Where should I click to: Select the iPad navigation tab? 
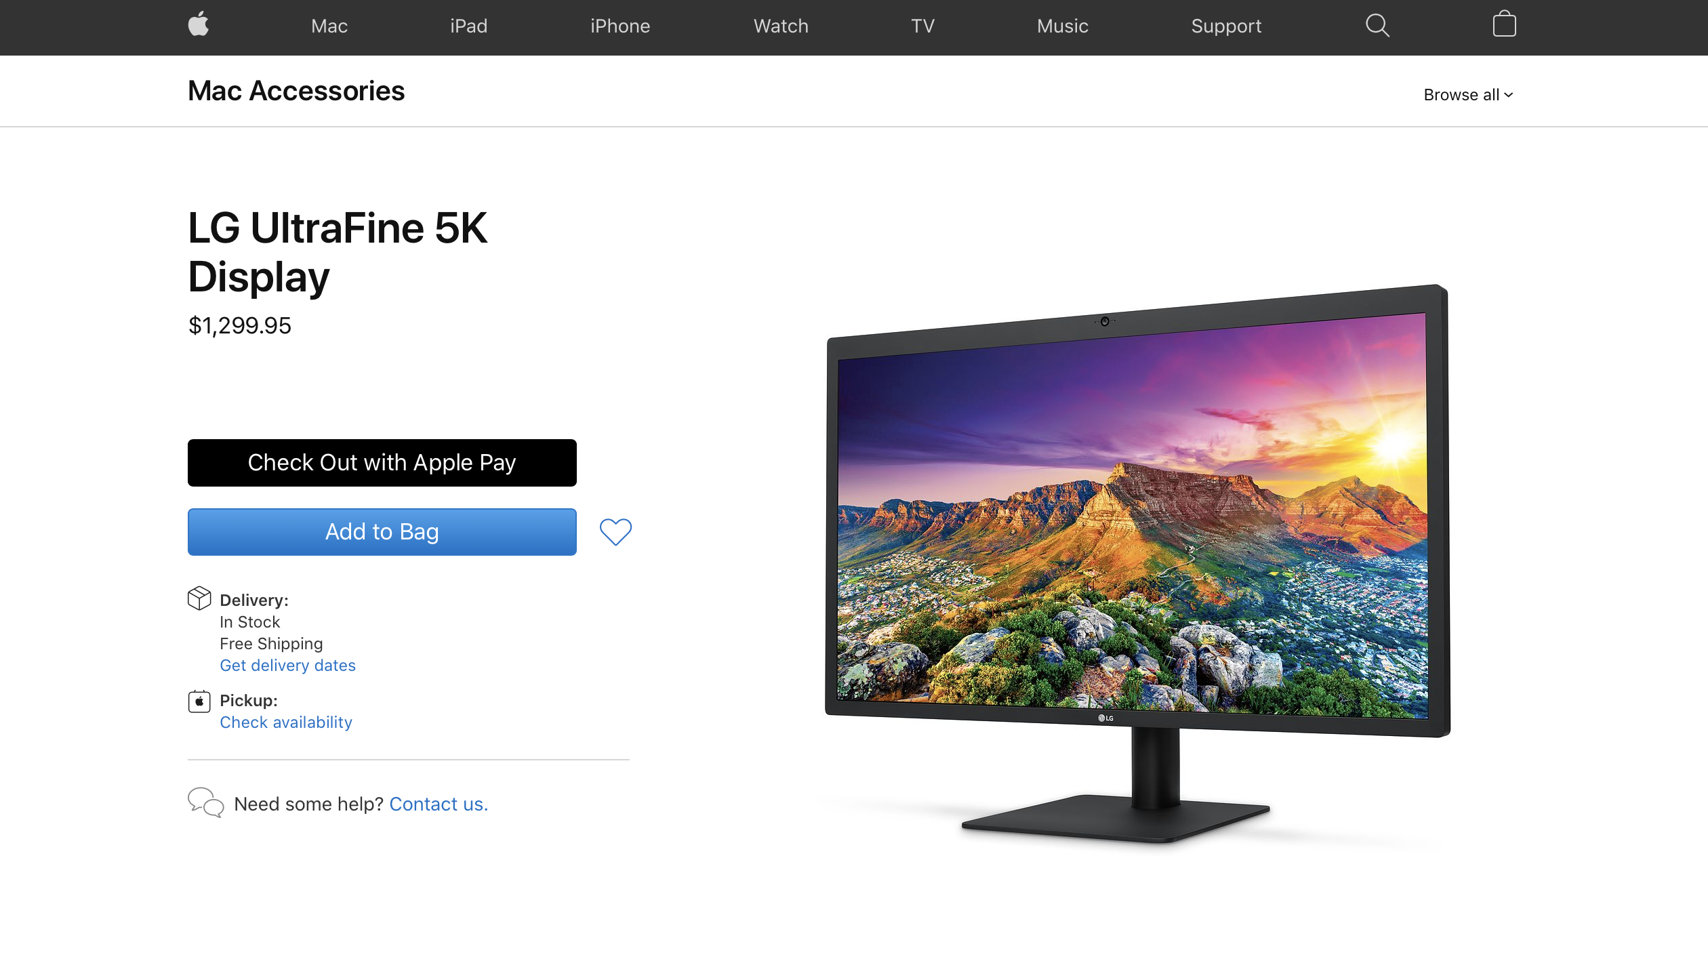point(468,26)
